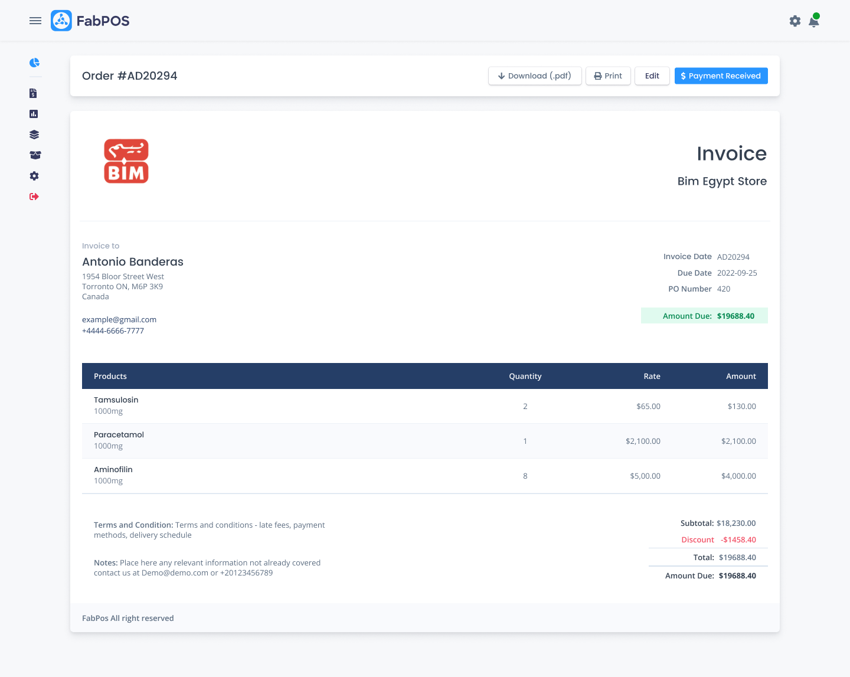Click the invoice number AD20294 value
The image size is (850, 677).
pyautogui.click(x=733, y=257)
